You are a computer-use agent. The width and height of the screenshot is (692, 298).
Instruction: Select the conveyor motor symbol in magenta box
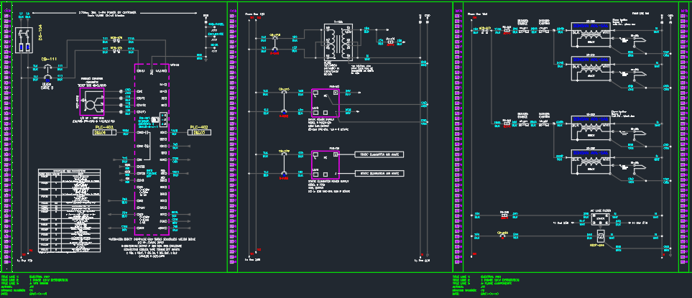point(92,100)
